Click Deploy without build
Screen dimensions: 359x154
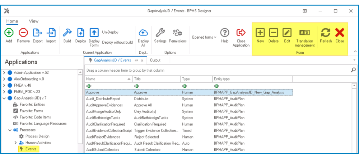[117, 42]
